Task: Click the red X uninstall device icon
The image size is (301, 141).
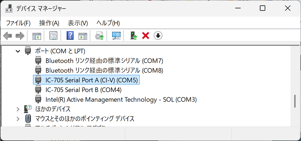Action: point(146,36)
